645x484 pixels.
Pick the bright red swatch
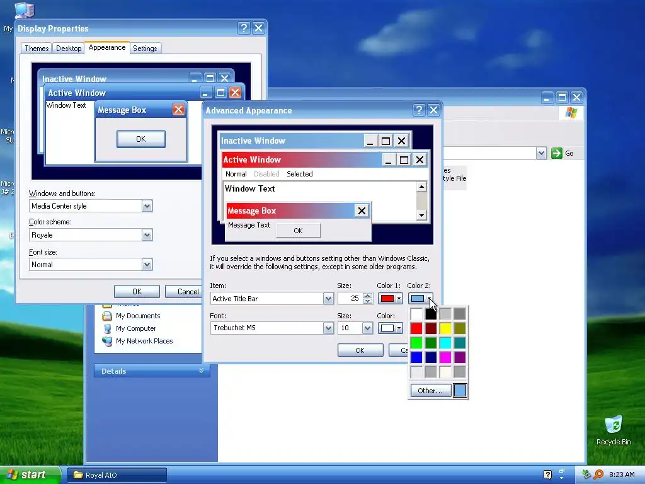pos(416,328)
